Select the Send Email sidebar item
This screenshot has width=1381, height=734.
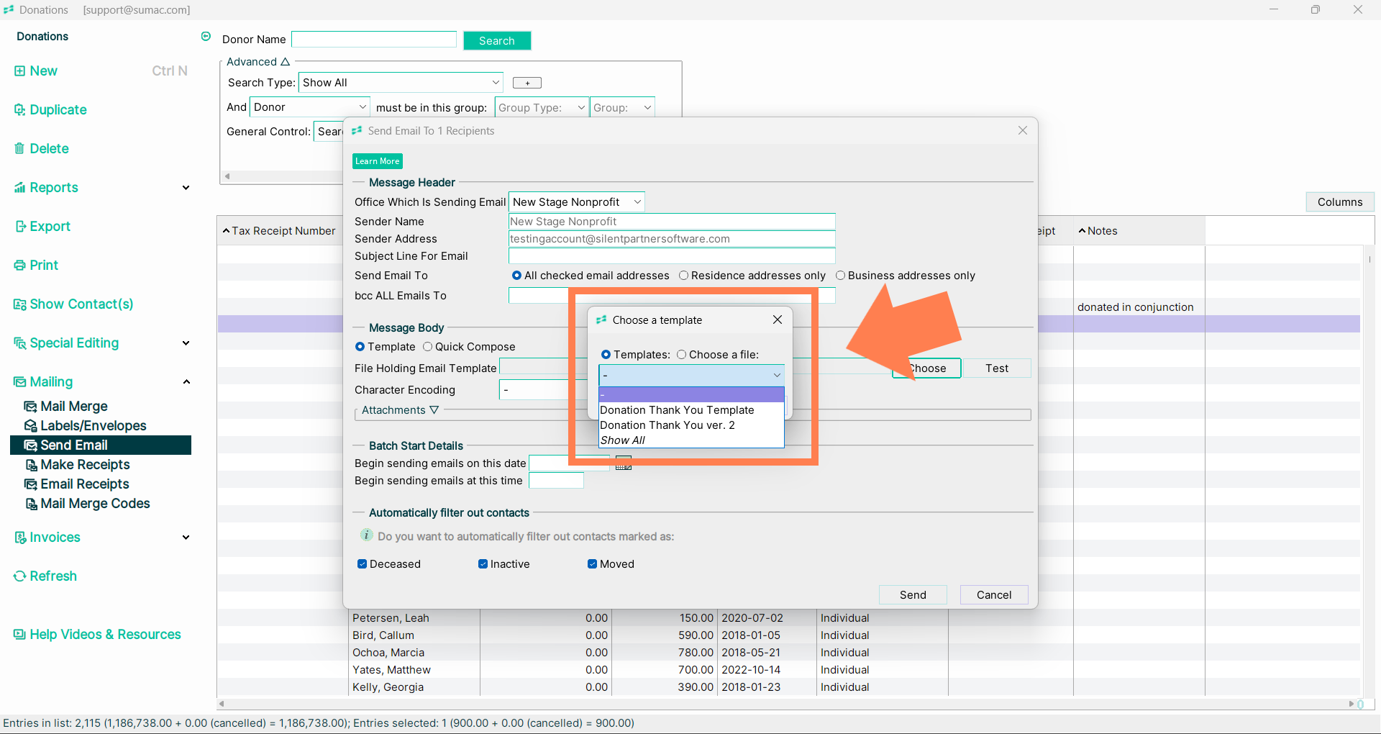101,445
